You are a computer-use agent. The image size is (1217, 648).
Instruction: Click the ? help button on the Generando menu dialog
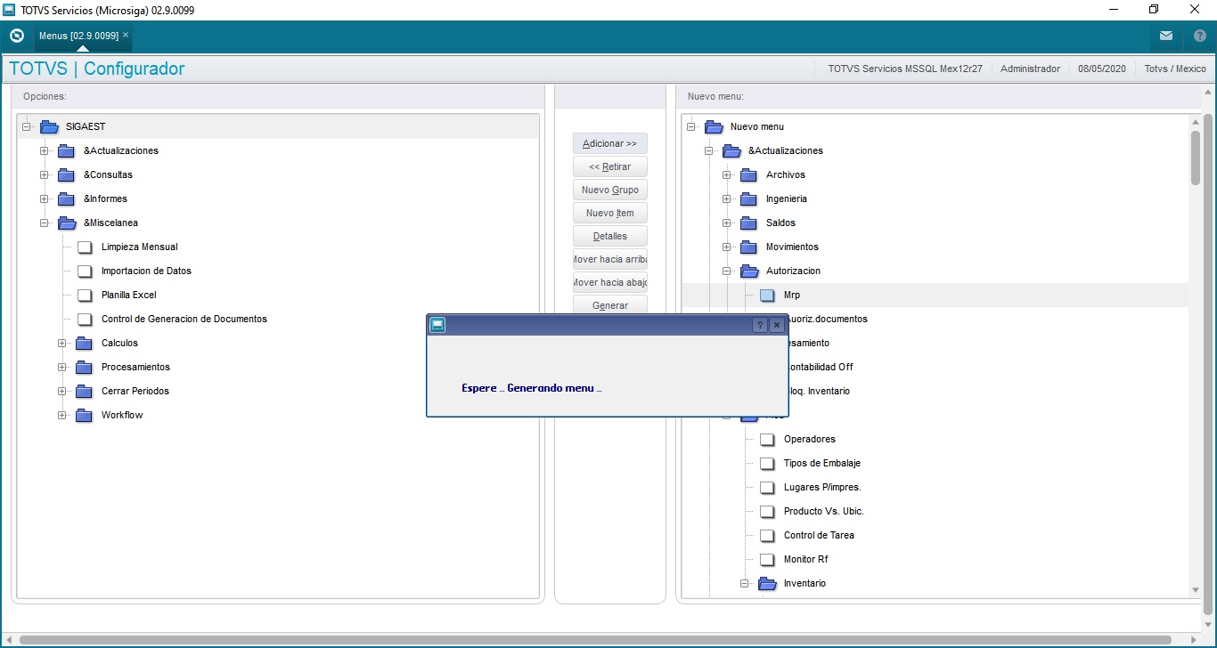760,325
